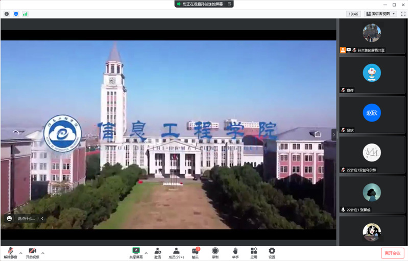The image size is (408, 261).
Task: Click the microphone icon to unmute
Action: [10, 251]
